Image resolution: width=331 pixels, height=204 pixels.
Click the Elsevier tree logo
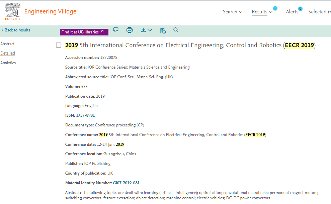13,12
